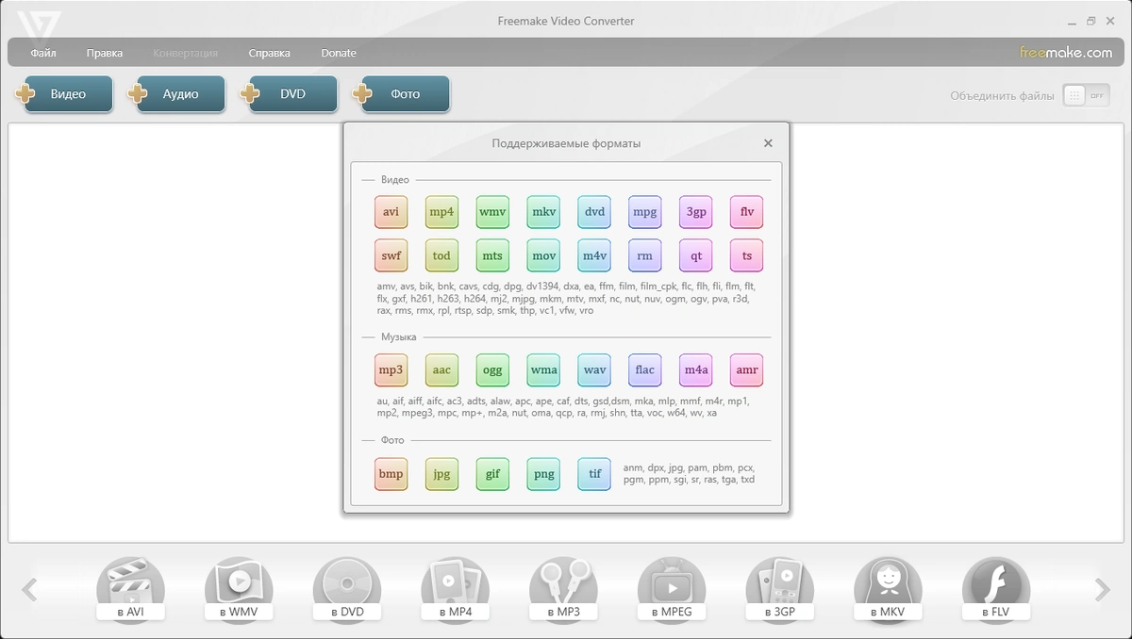Choose the в 3GP conversion option
1132x639 pixels.
coord(780,589)
